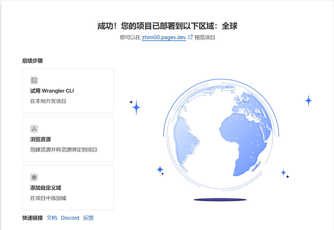Open the 文档 quick link
The image size is (334, 230).
pyautogui.click(x=52, y=218)
